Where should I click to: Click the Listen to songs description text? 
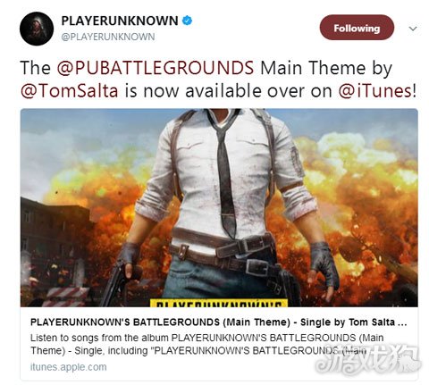[206, 344]
